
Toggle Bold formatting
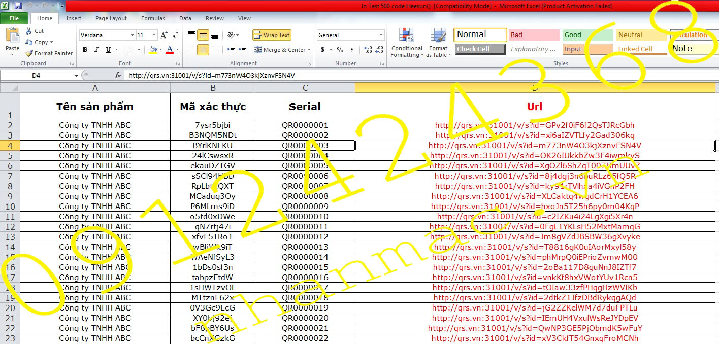(x=85, y=50)
